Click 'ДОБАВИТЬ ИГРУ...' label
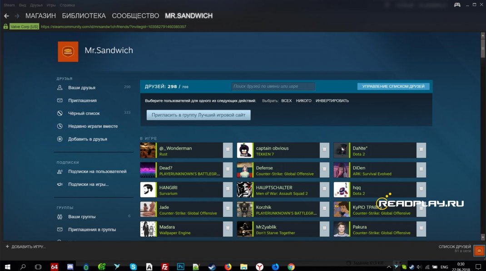 tap(29, 247)
